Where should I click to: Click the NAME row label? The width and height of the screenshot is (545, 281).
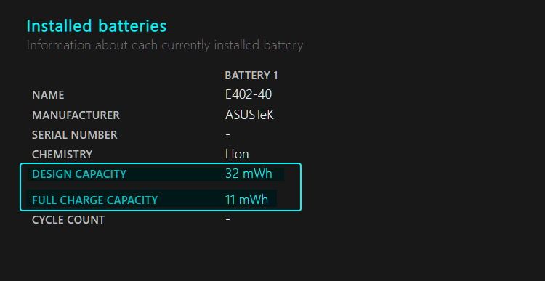[x=48, y=95]
